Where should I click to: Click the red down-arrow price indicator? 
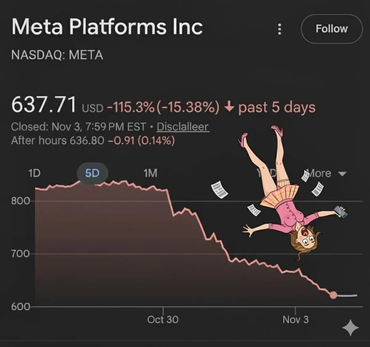click(x=228, y=107)
